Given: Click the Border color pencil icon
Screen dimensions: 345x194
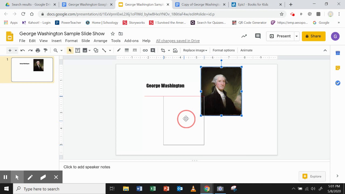Looking at the screenshot, I should pos(119,50).
